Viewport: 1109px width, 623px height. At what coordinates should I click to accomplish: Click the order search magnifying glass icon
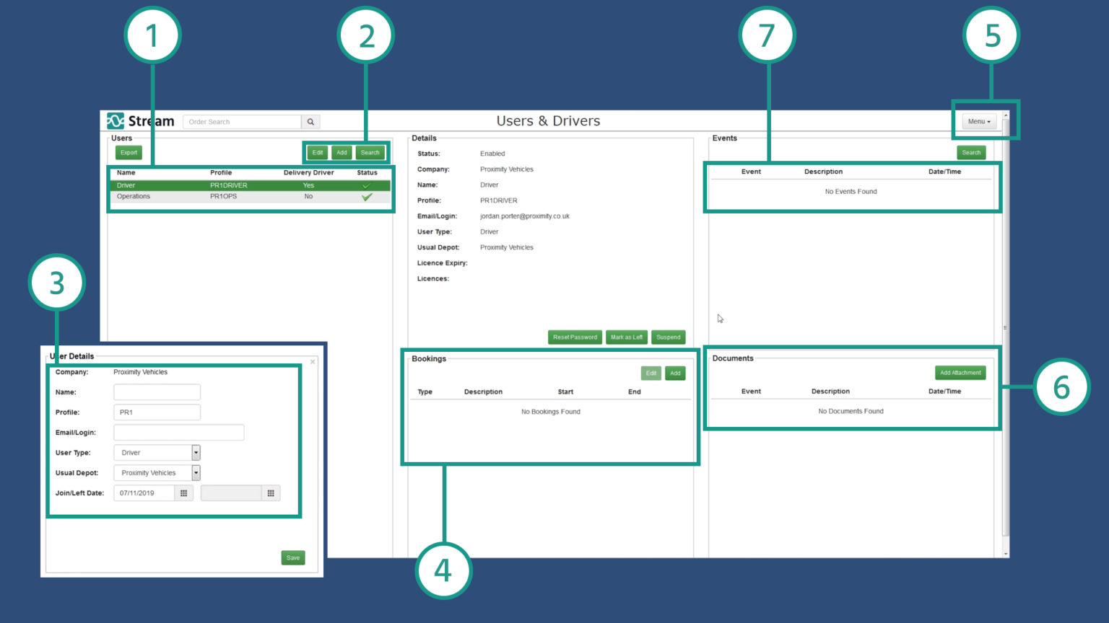(310, 121)
